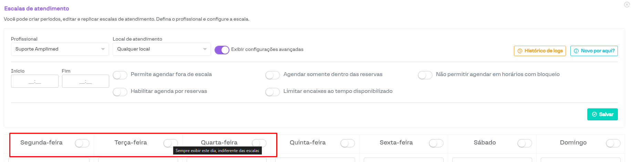
Task: Toggle Habilitar agenda por reservas
Action: (x=120, y=92)
